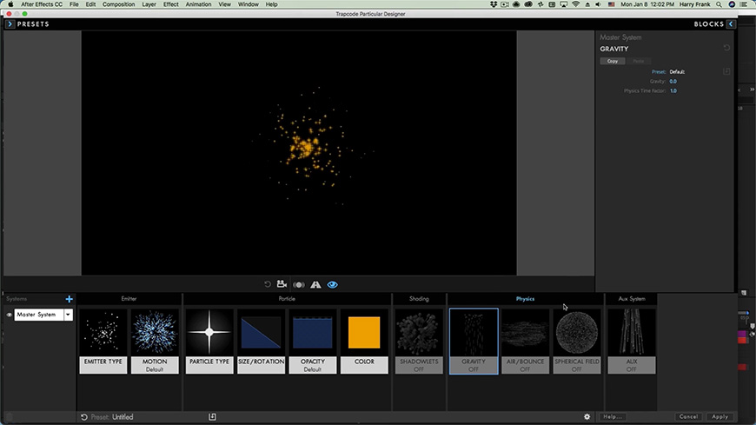Collapse the Blocks panel chevron
The height and width of the screenshot is (425, 756).
(x=731, y=23)
